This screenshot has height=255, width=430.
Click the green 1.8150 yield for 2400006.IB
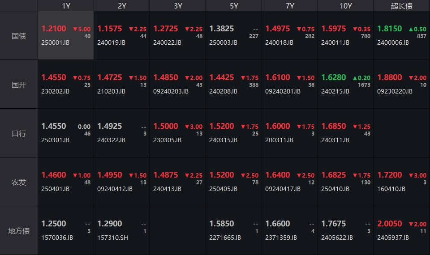click(389, 29)
